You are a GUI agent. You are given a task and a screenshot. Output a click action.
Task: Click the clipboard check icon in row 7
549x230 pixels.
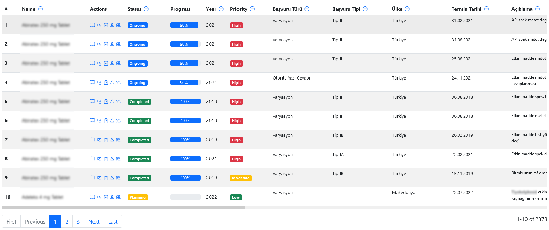pos(106,140)
